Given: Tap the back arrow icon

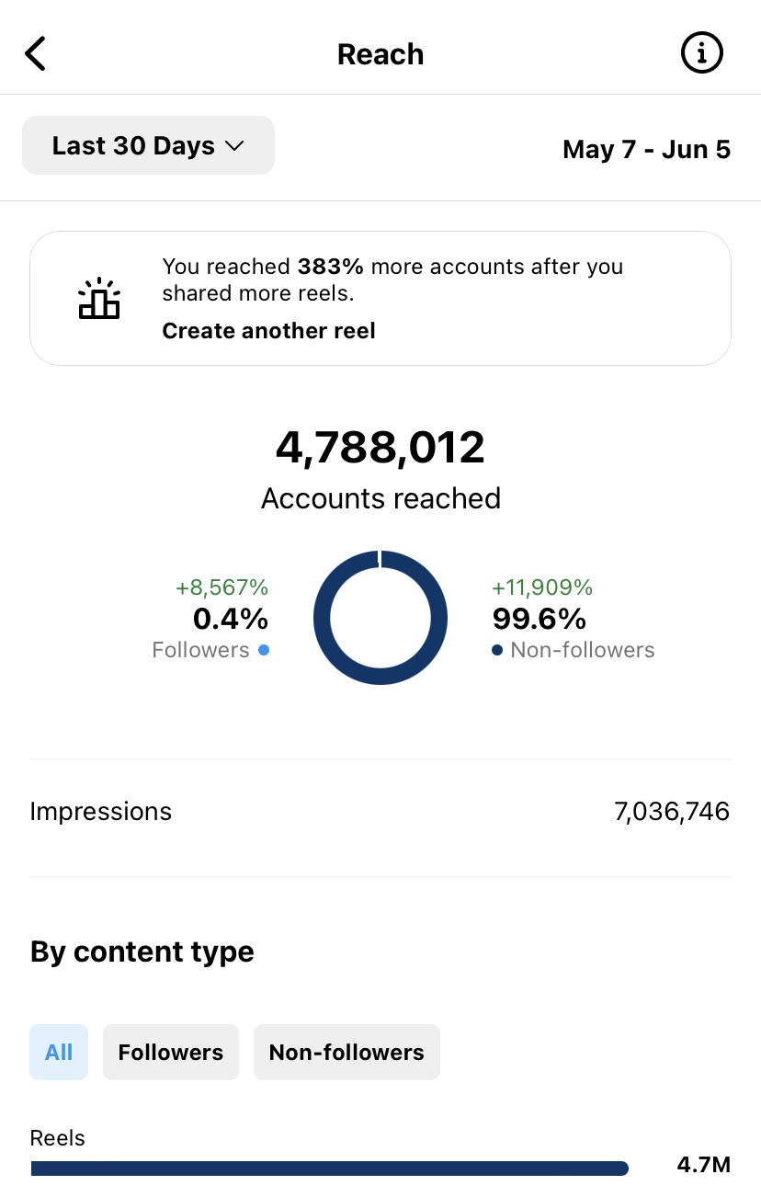Looking at the screenshot, I should point(35,54).
